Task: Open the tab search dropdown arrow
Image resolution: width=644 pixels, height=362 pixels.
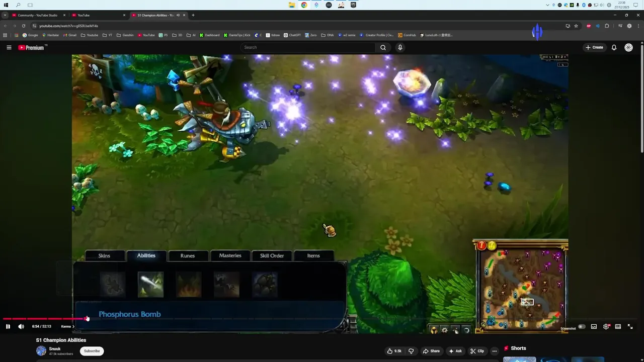Action: coord(5,15)
